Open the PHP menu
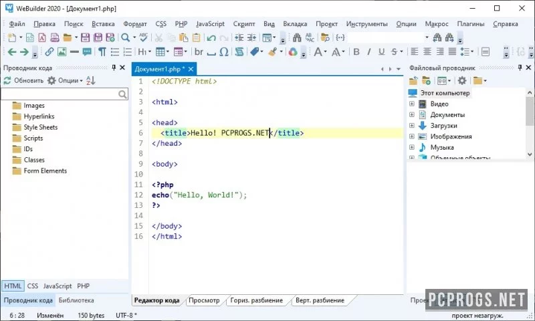The height and width of the screenshot is (321, 535). (181, 24)
